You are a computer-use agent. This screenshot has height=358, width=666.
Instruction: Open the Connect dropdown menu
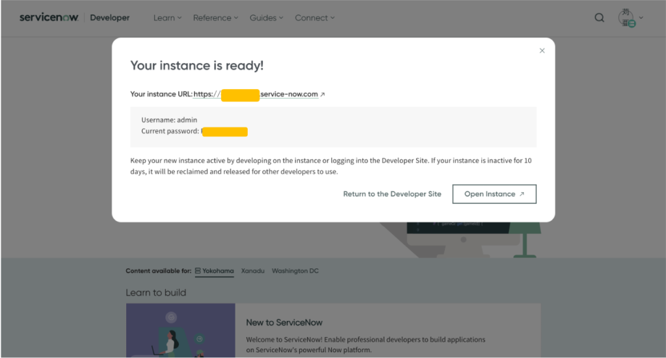315,18
